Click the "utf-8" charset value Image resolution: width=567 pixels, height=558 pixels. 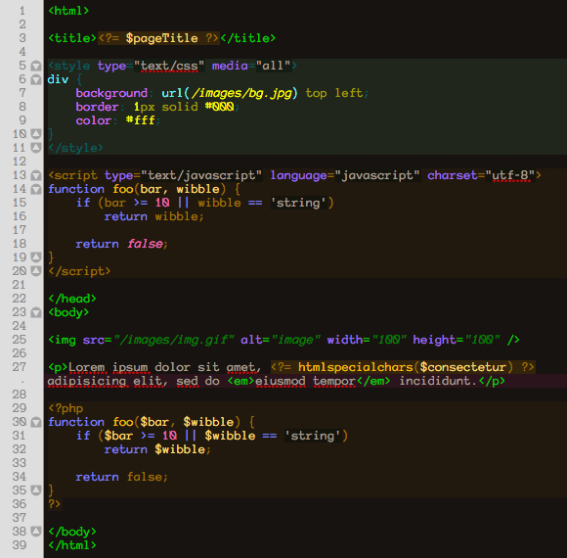(x=510, y=175)
